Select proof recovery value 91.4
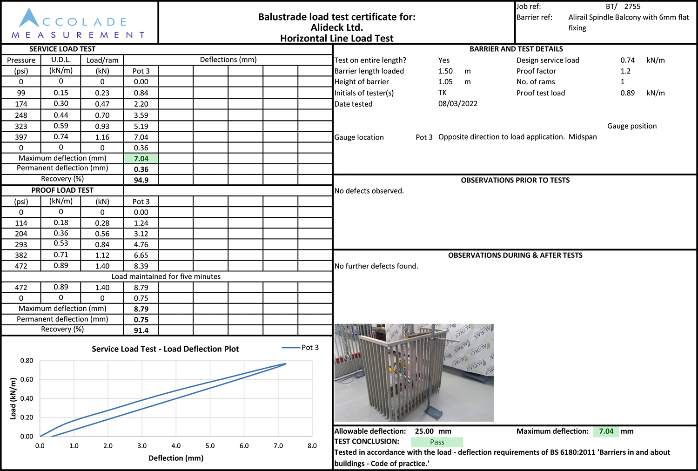The image size is (698, 471). point(141,330)
